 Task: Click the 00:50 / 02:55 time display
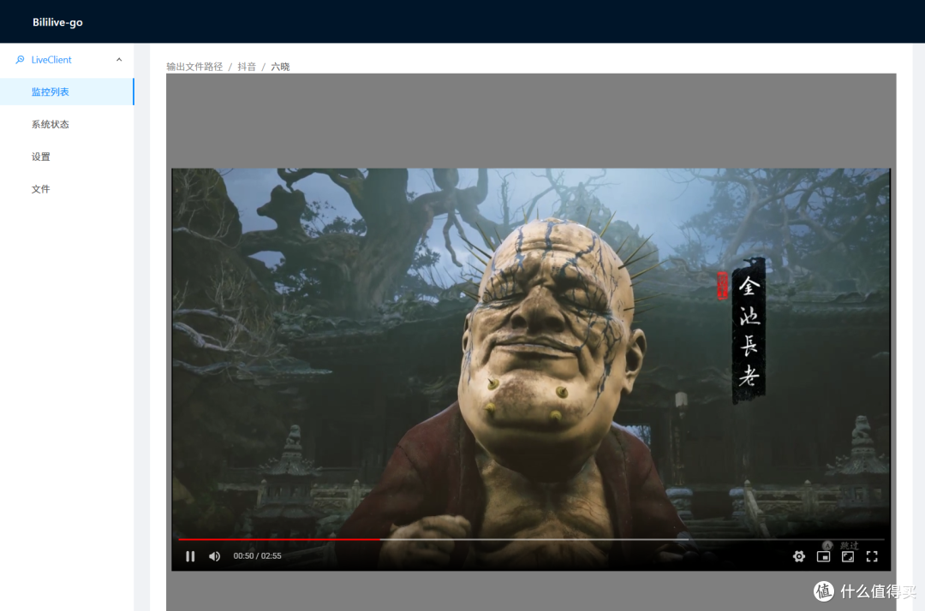coord(257,555)
